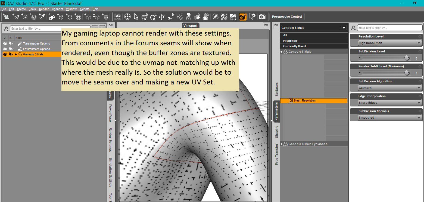Viewport: 424px width, 202px height.
Task: Click the Parameters filter text field
Action: (x=390, y=28)
